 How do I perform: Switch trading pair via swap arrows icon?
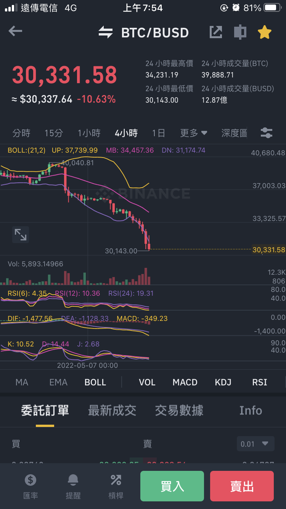pos(106,32)
